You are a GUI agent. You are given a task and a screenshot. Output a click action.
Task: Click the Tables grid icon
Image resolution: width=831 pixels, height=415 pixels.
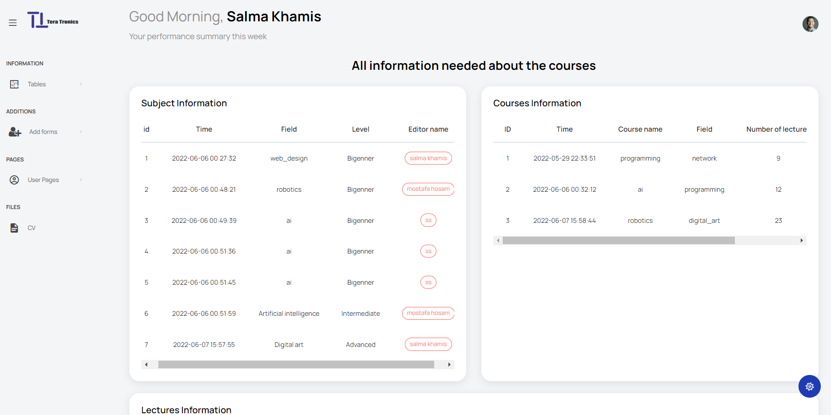pos(14,84)
